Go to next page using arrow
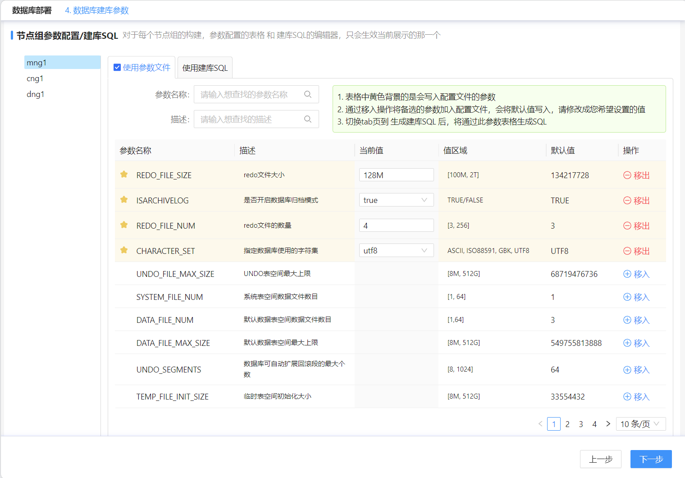 (x=608, y=424)
